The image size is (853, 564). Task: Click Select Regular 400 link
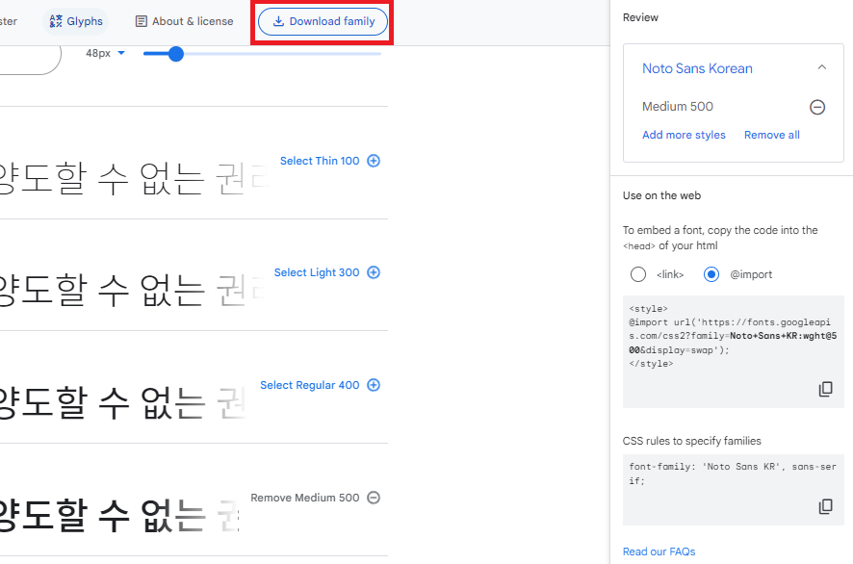click(x=310, y=385)
